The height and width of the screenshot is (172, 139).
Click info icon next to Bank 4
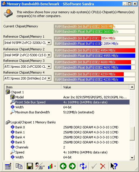tap(13, 137)
